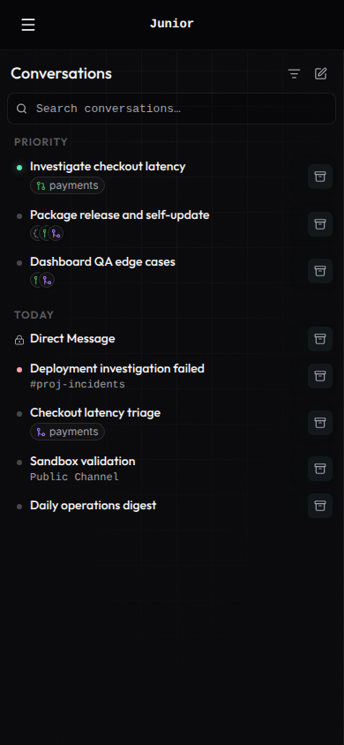The height and width of the screenshot is (745, 344).
Task: Select the purple payments tag under triage
Action: (67, 432)
